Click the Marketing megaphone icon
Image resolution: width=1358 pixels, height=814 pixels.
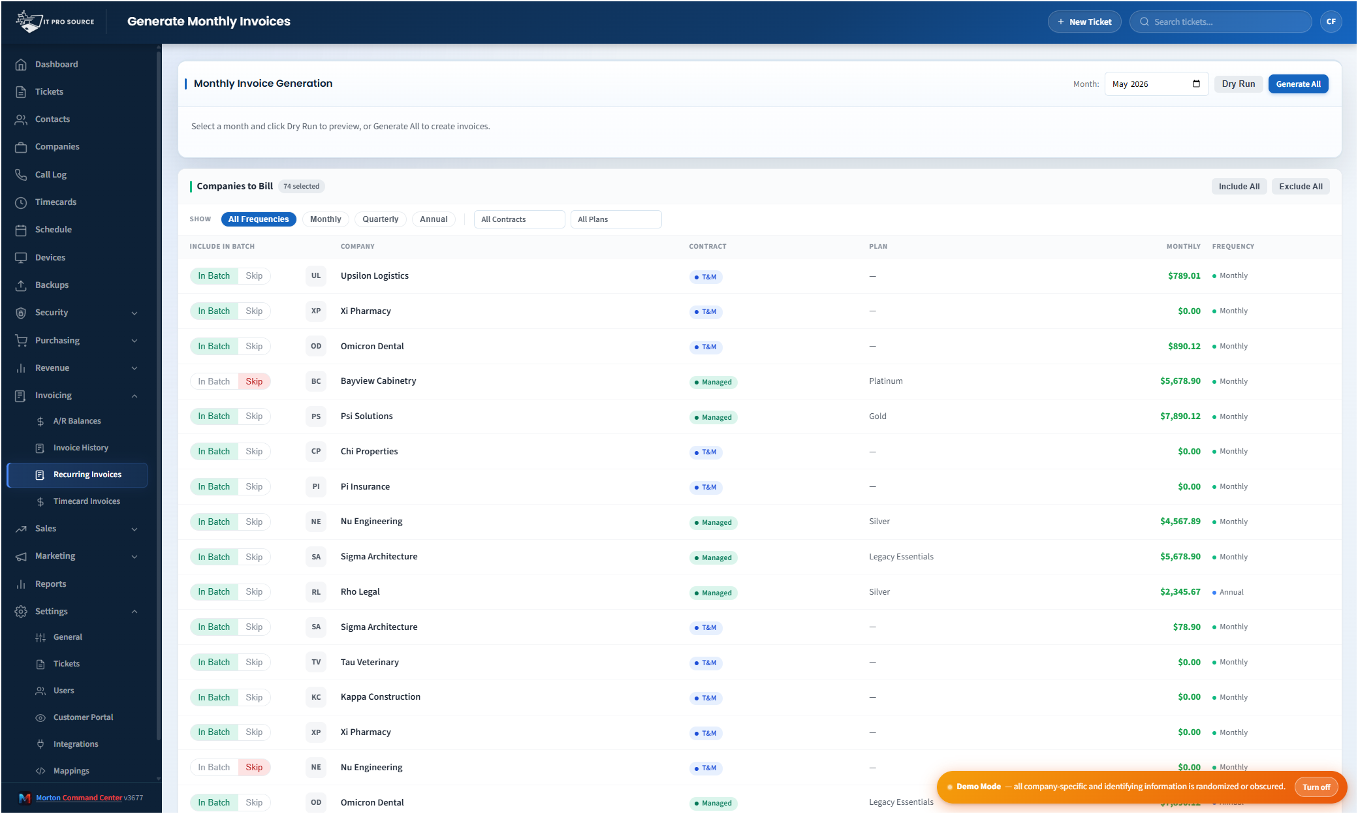(x=21, y=556)
